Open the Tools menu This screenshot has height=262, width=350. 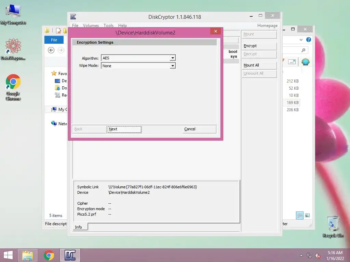[108, 25]
